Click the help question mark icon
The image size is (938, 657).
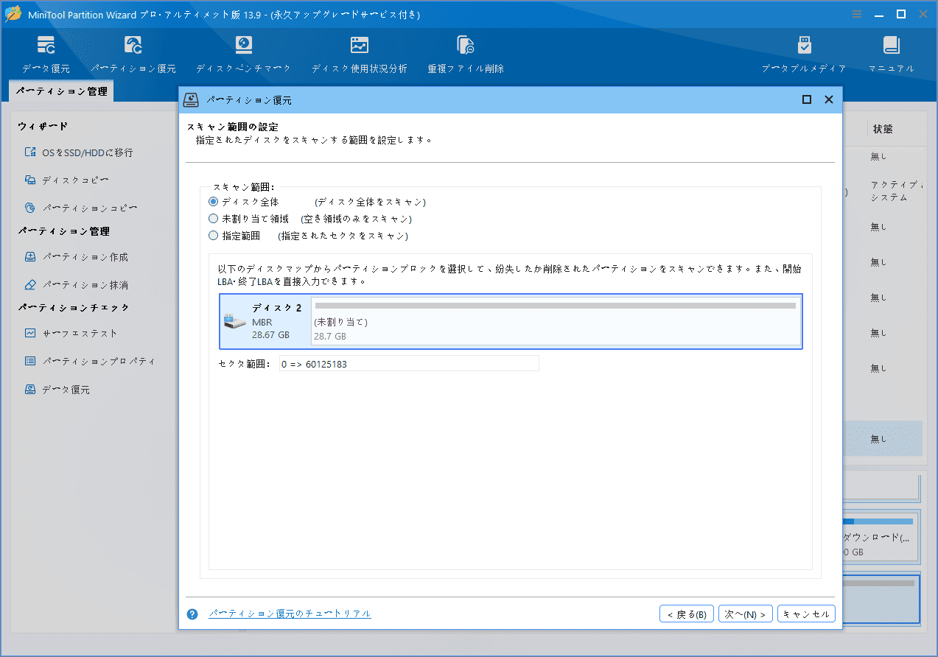[192, 614]
